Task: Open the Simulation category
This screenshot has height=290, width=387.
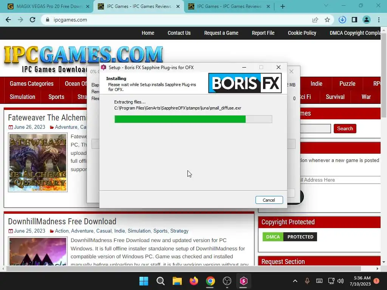Action: pyautogui.click(x=22, y=97)
